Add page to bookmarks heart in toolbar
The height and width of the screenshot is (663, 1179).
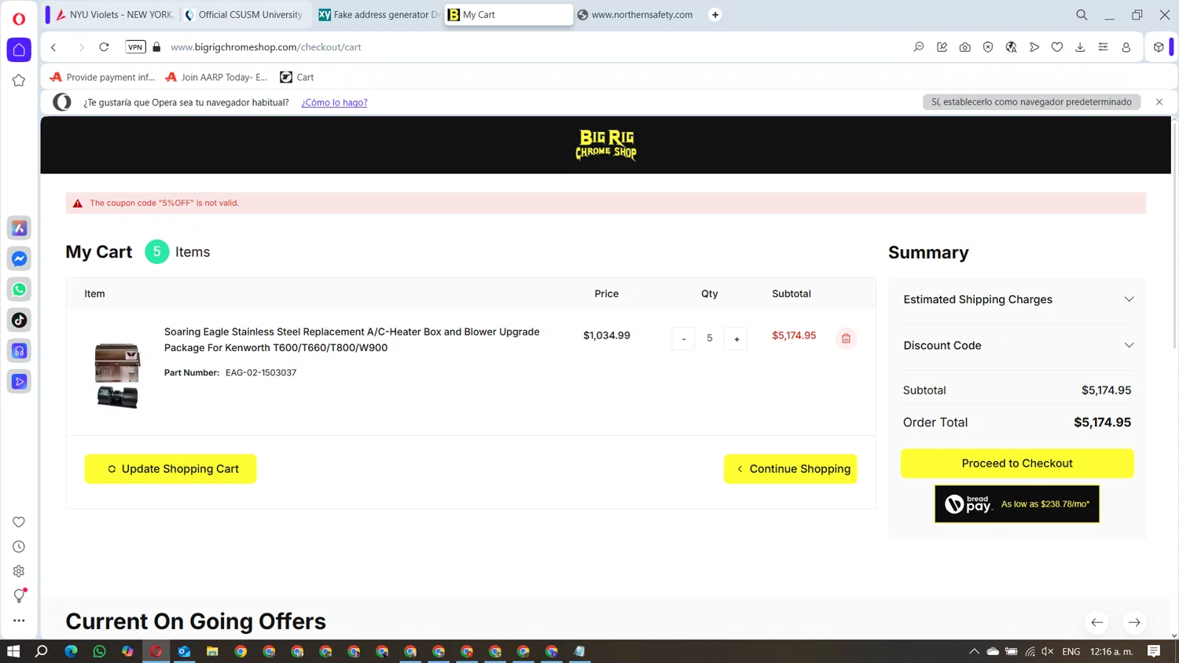point(1057,47)
